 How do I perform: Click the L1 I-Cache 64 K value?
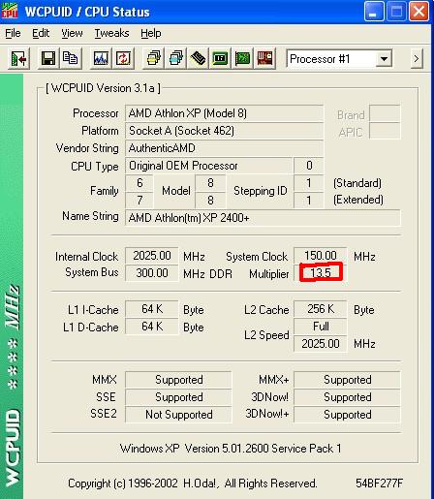click(152, 309)
